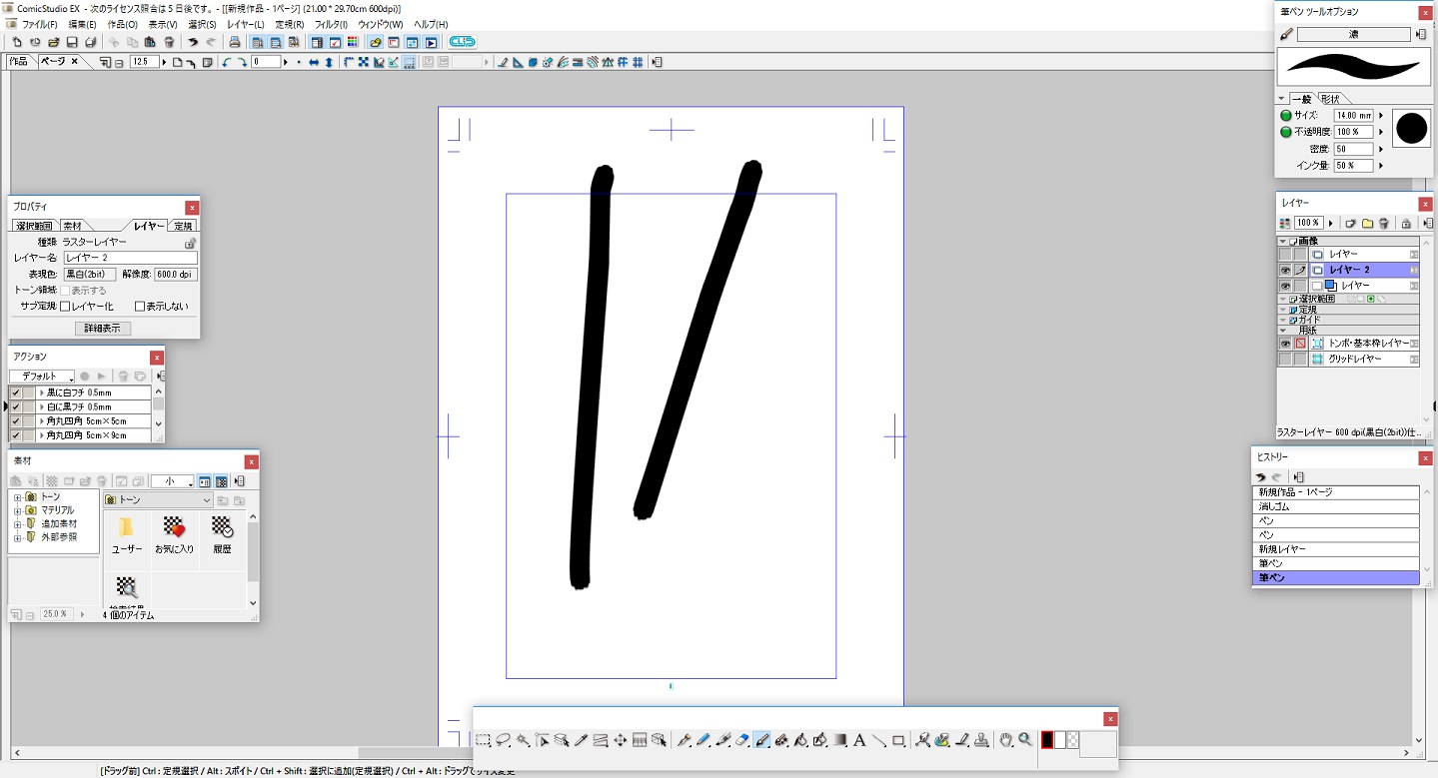Image resolution: width=1438 pixels, height=778 pixels.
Task: Click the CLIP button in the toolbar
Action: click(x=463, y=43)
